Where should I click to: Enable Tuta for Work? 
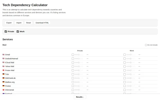(124, 74)
